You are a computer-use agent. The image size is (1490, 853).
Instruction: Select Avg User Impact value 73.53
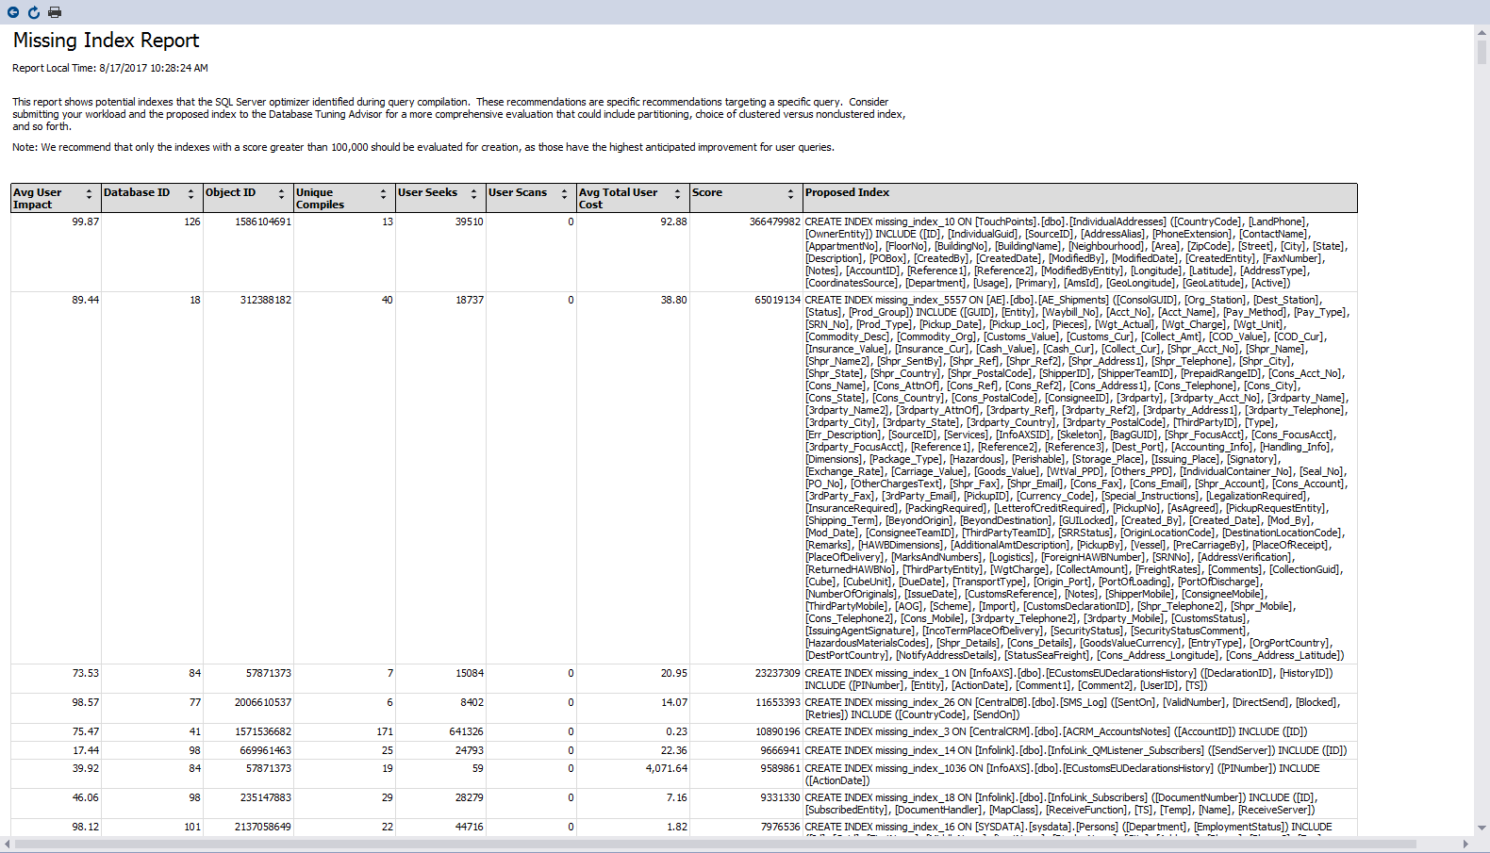pos(86,673)
